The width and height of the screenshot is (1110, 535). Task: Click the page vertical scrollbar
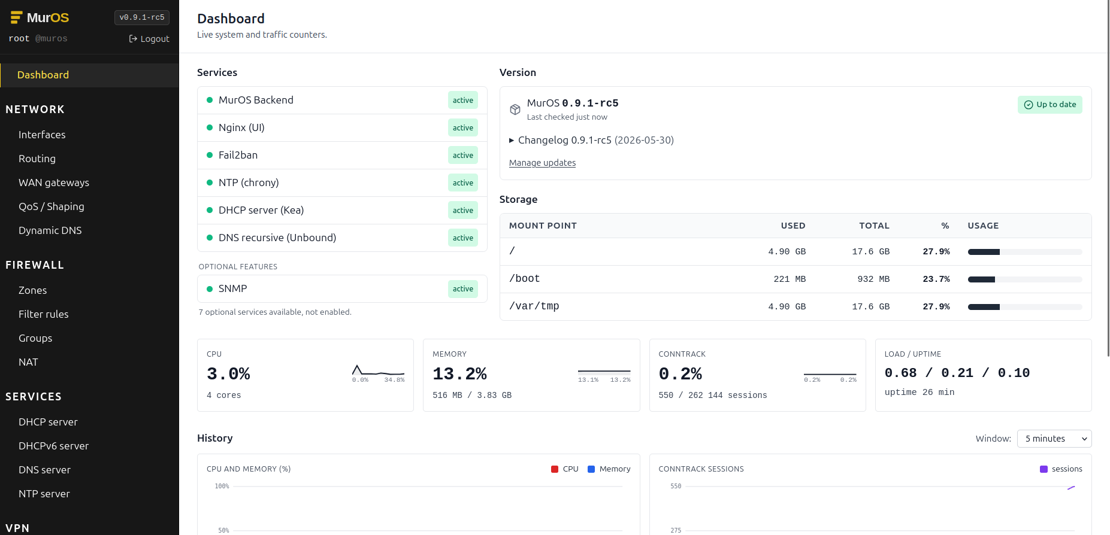(1108, 178)
